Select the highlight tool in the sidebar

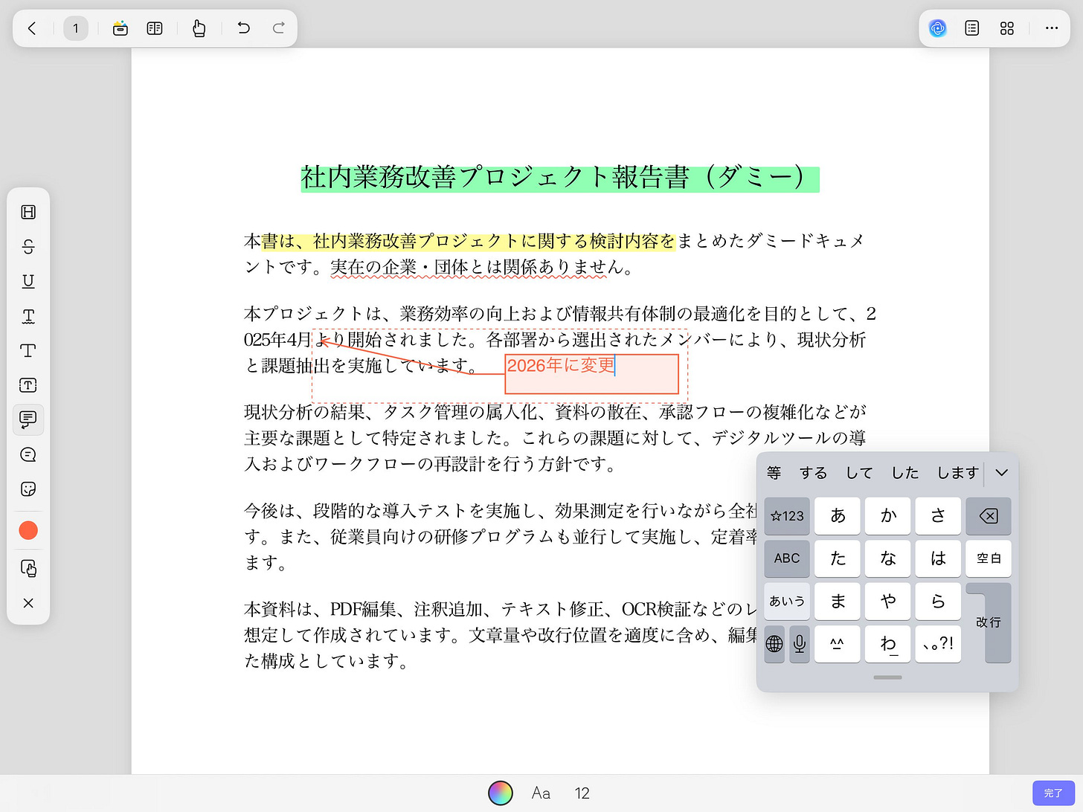tap(28, 211)
